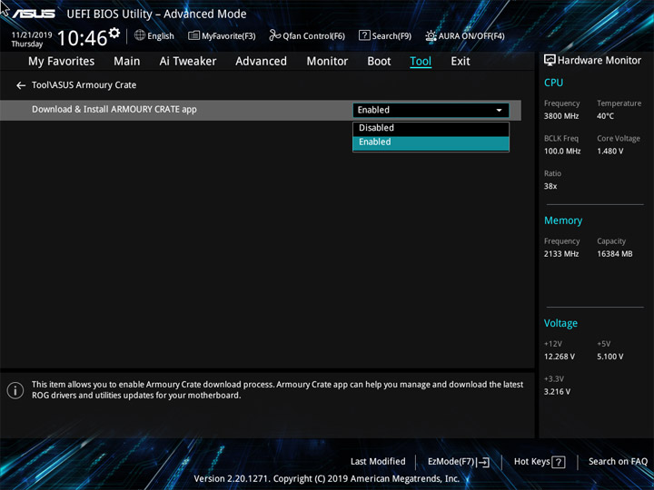Viewport: 654px width, 490px height.
Task: Click UEFI BIOS Utility title text
Action: (156, 15)
